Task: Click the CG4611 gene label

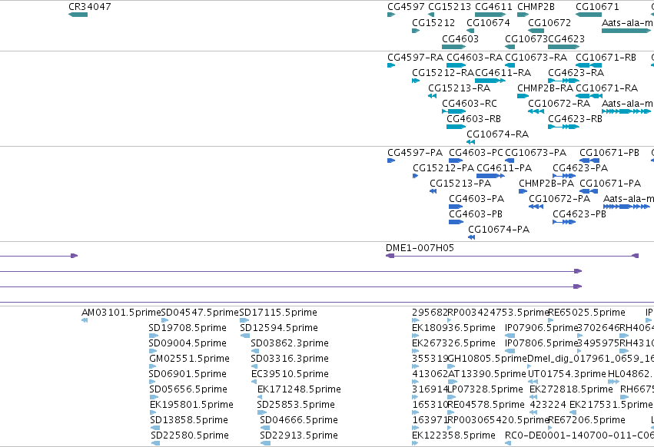Action: point(493,7)
